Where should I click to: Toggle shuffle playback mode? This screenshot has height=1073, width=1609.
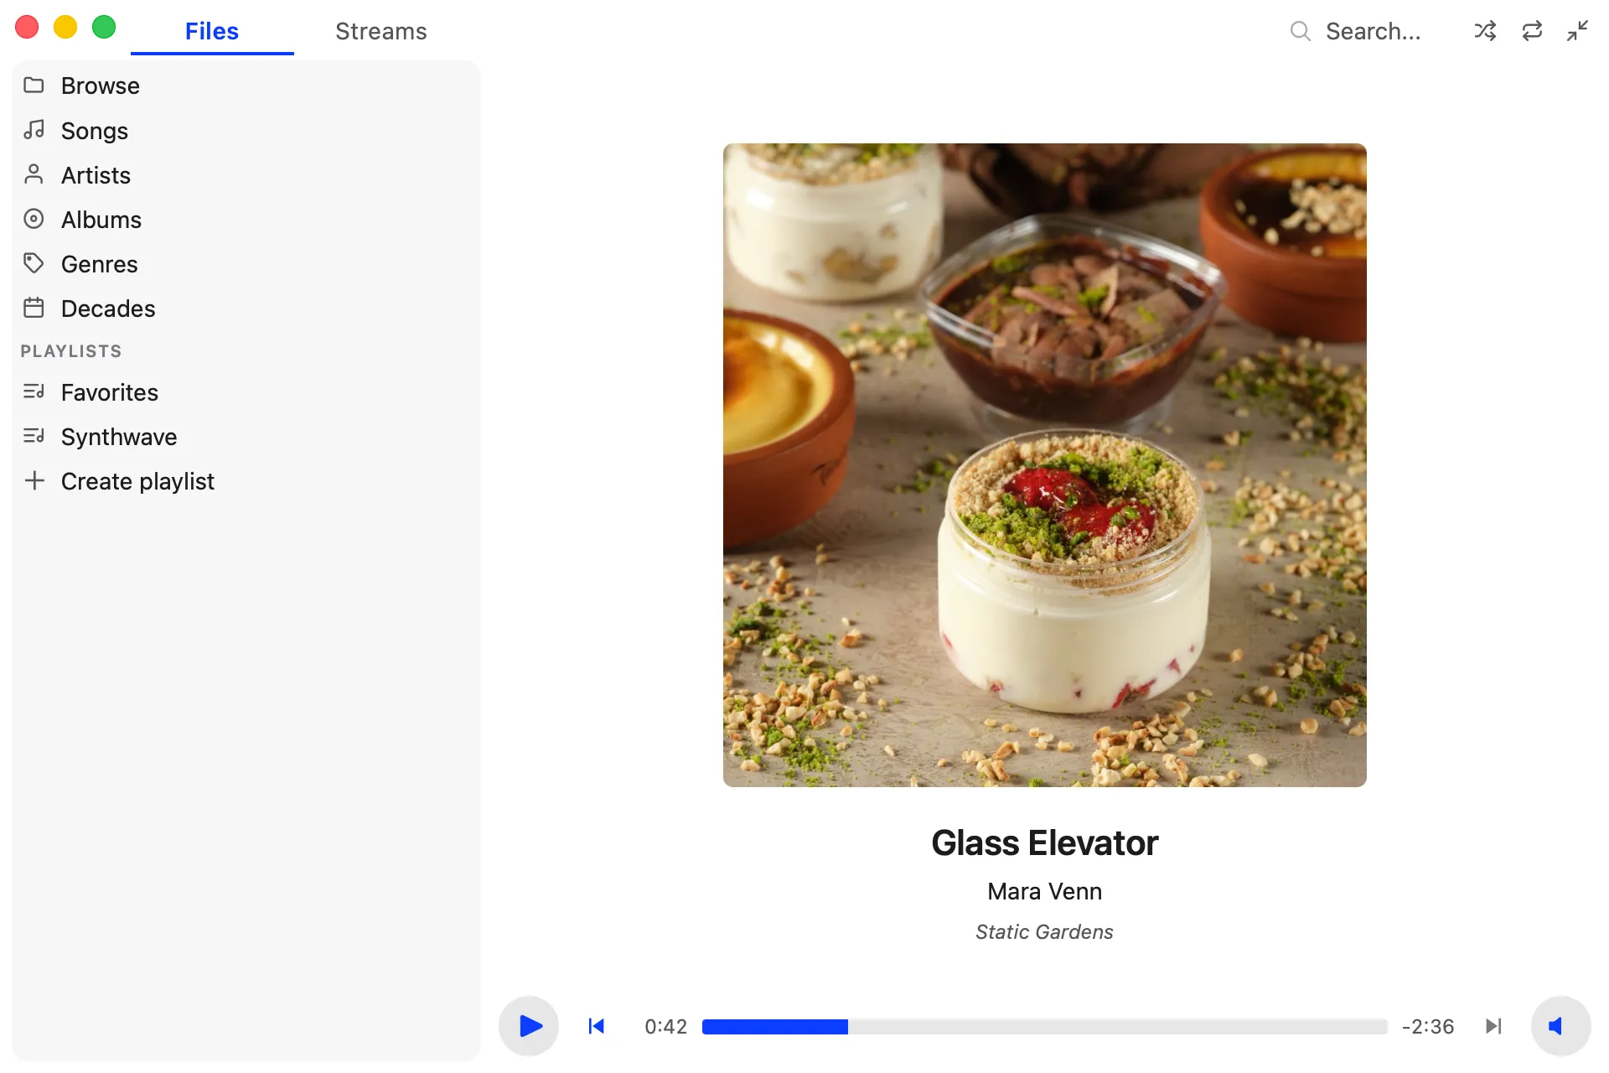[x=1485, y=31]
